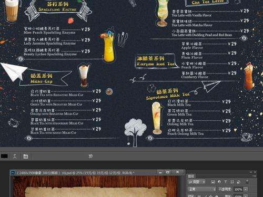Open the layers panel flyout menu

[x=254, y=176]
